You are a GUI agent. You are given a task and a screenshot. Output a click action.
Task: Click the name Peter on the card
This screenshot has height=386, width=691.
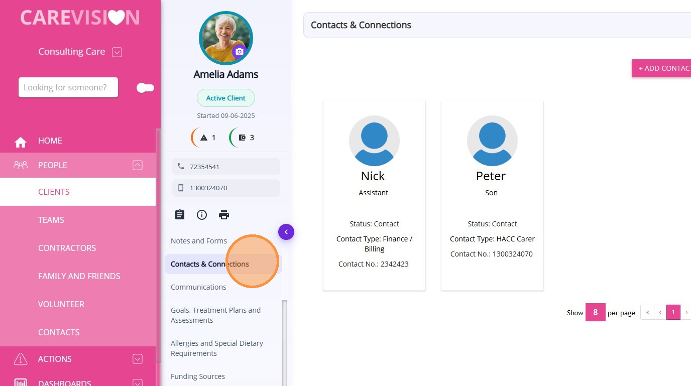(491, 176)
